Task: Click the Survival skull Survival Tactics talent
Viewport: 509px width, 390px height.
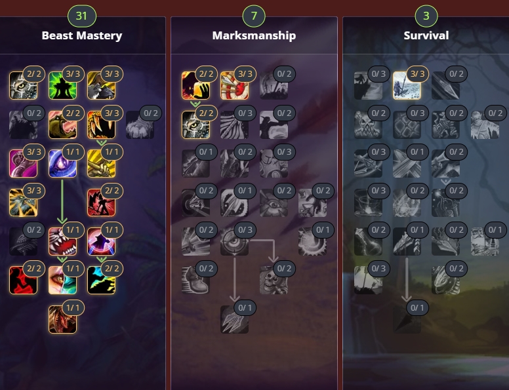Action: point(368,125)
